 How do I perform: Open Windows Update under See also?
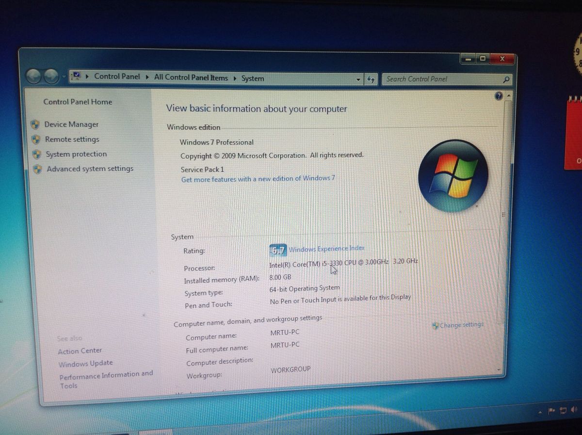tap(86, 364)
